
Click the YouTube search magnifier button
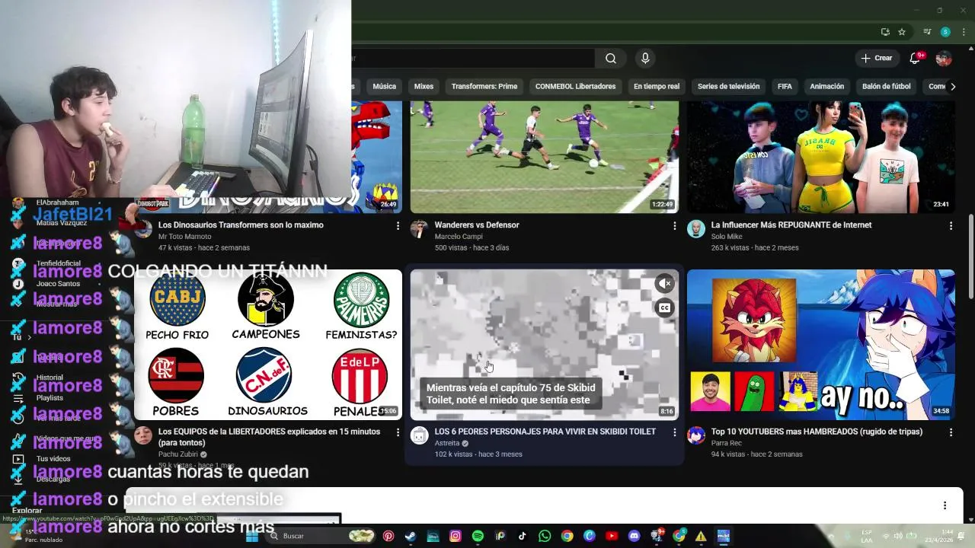tap(611, 59)
